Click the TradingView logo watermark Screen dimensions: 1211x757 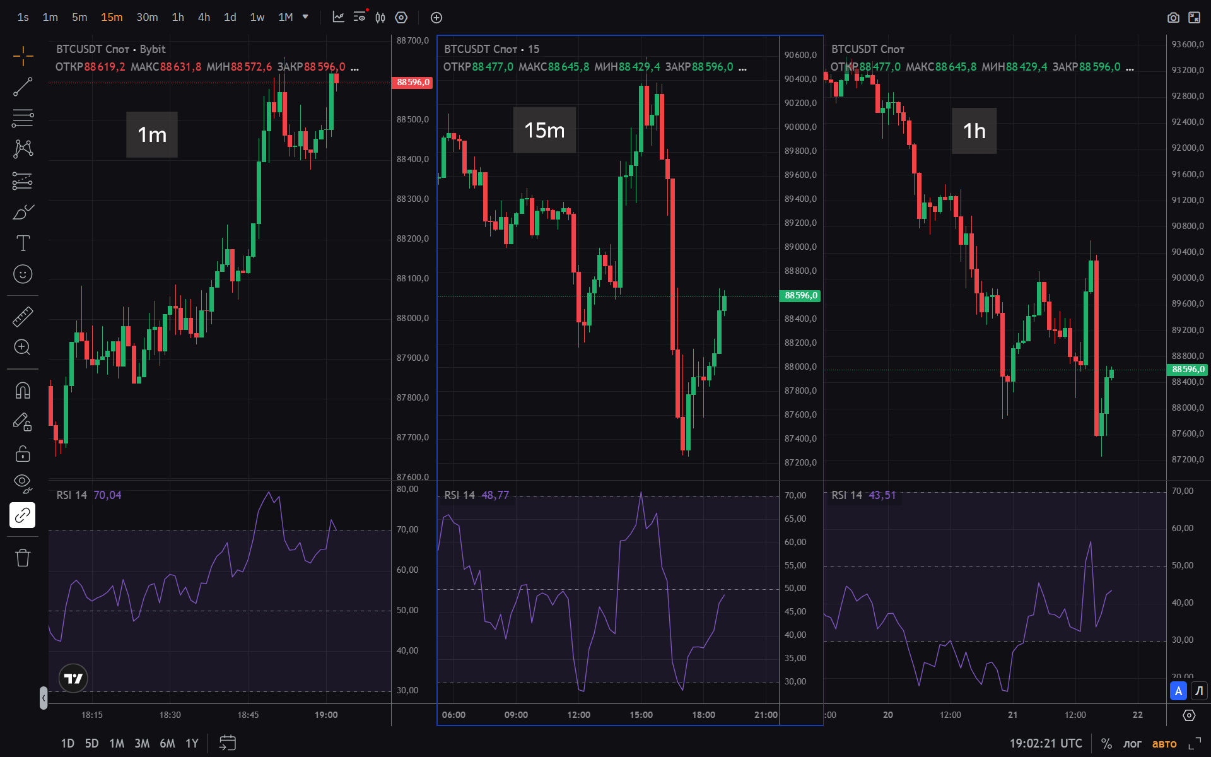coord(73,678)
